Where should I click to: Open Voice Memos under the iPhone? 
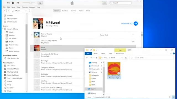tap(14, 51)
